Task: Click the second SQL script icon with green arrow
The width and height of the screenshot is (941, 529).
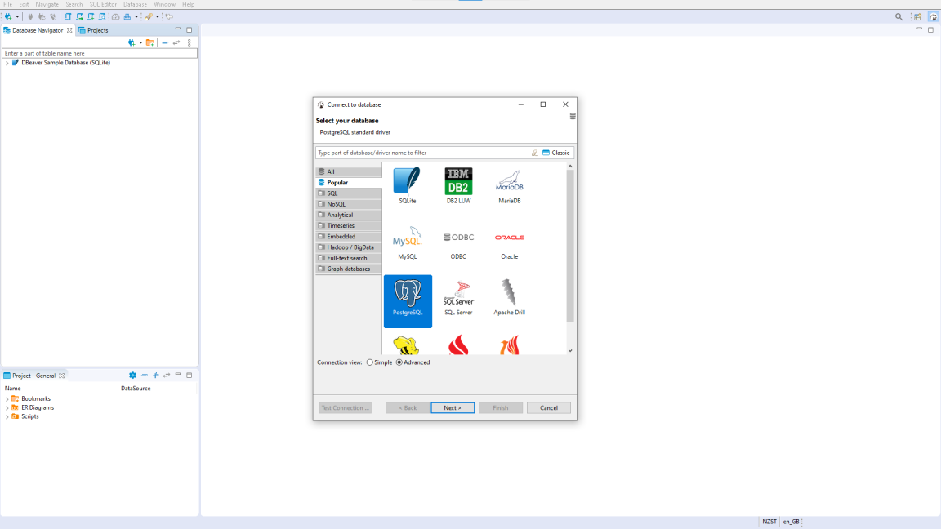Action: click(x=79, y=17)
